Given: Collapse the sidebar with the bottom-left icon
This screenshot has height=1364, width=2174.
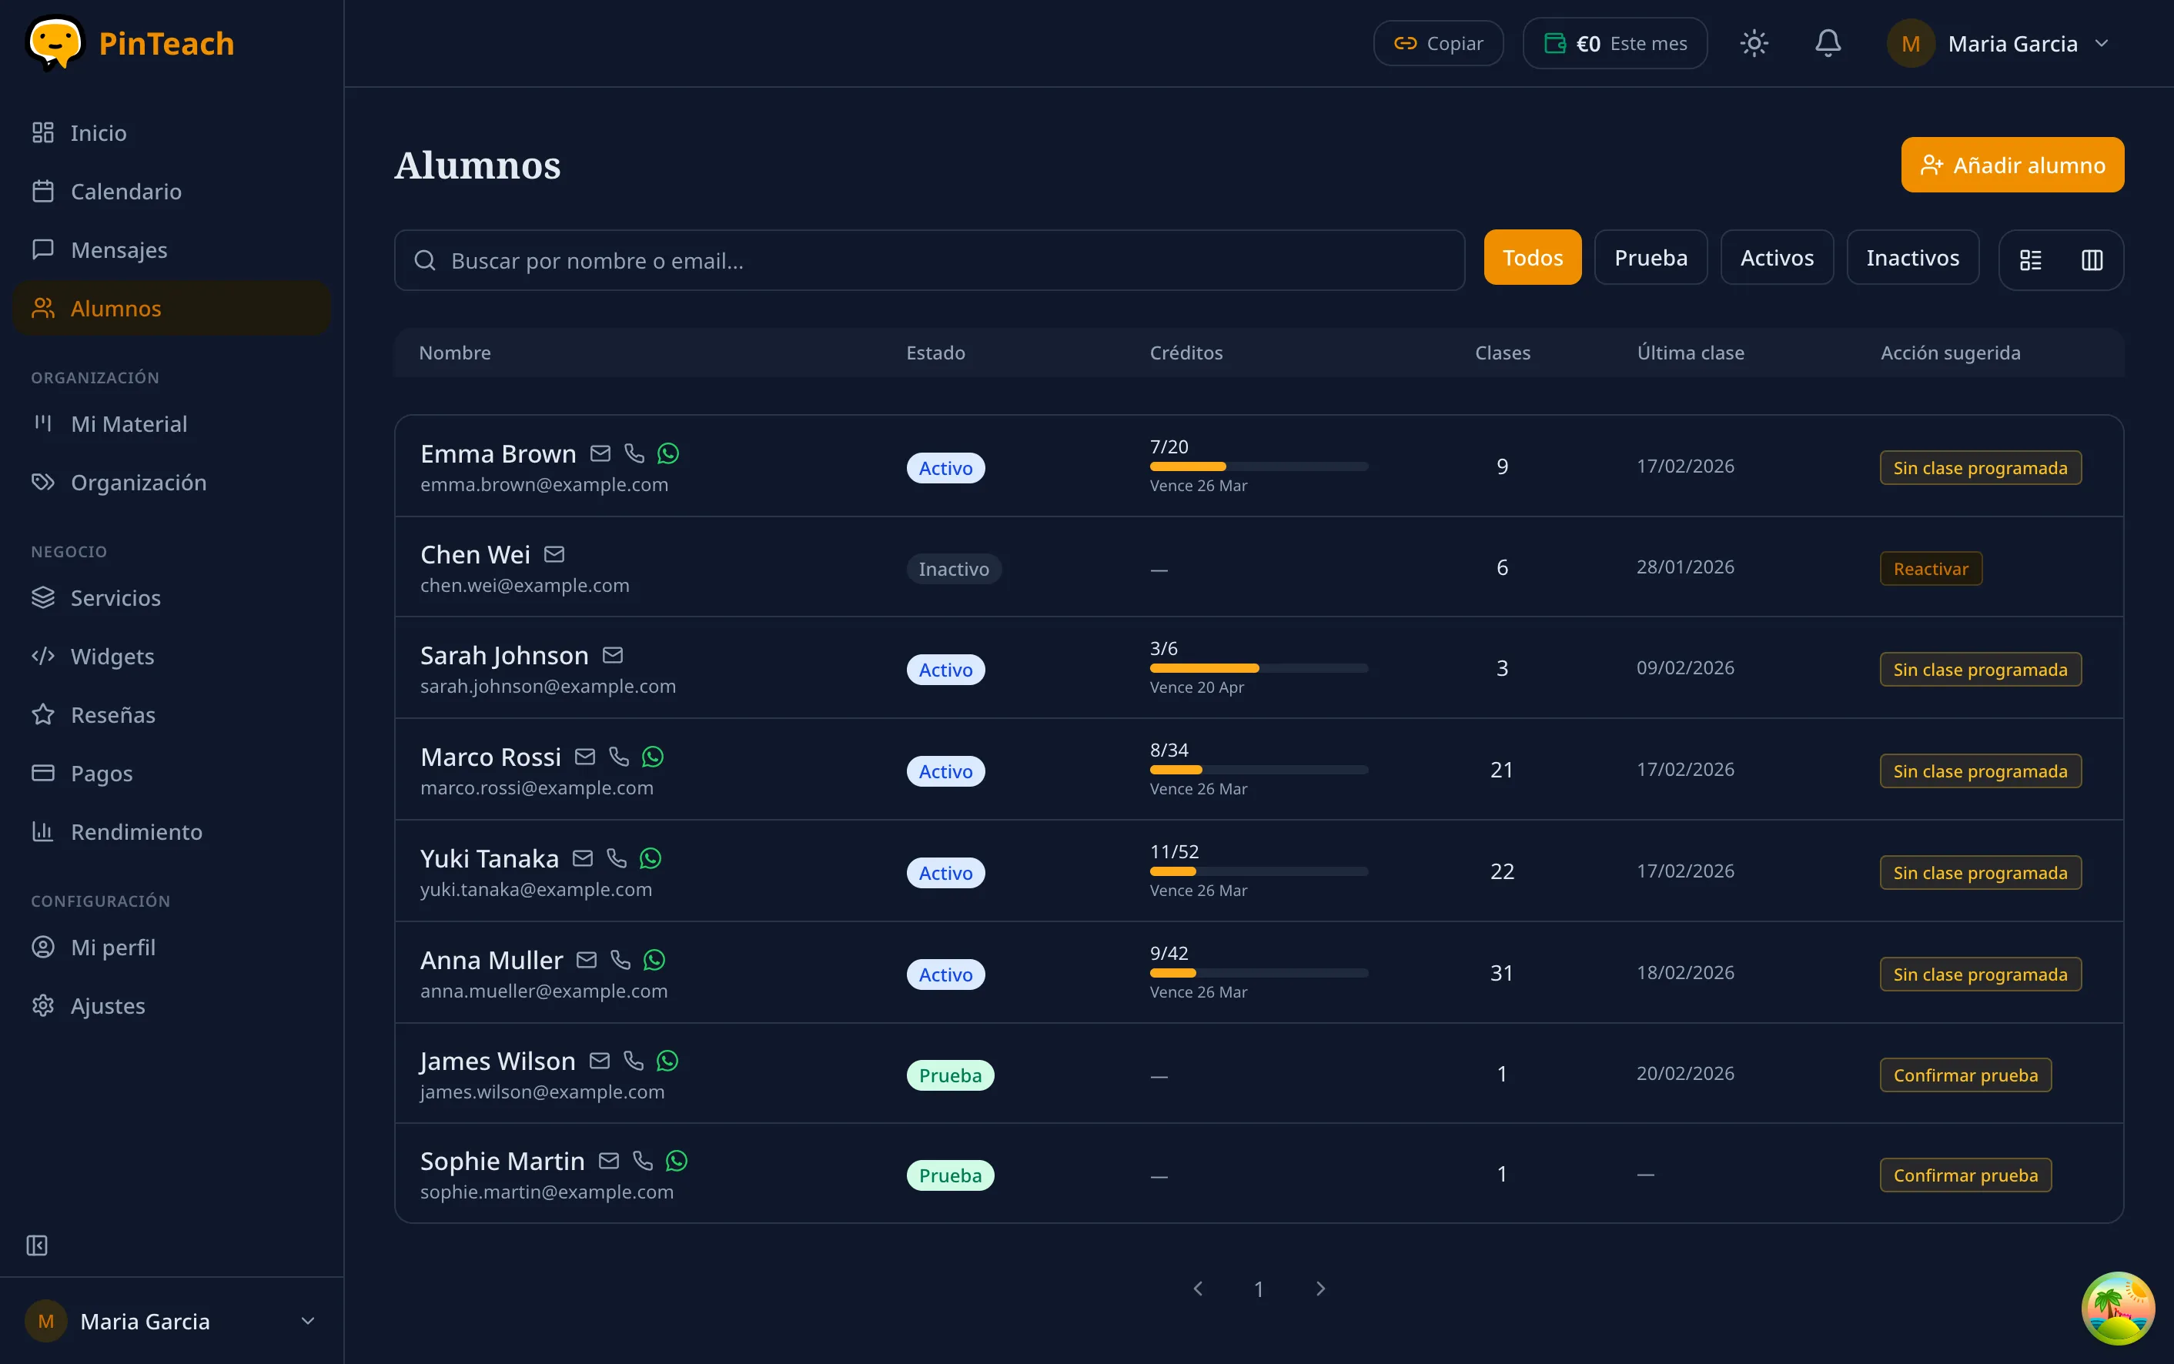Looking at the screenshot, I should (37, 1245).
